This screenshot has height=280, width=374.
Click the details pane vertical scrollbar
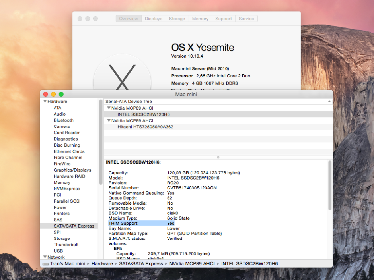click(330, 185)
